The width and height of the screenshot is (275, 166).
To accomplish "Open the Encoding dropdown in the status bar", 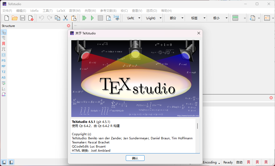I will click(x=211, y=162).
